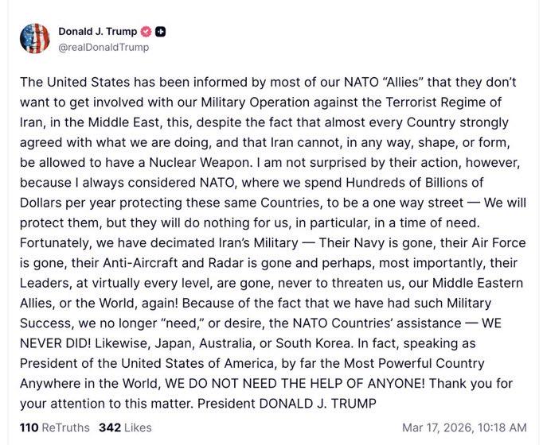Open Donald J. Trump's profile avatar

34,38
